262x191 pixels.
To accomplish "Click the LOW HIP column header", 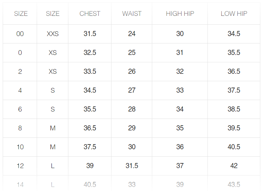I will click(234, 14).
